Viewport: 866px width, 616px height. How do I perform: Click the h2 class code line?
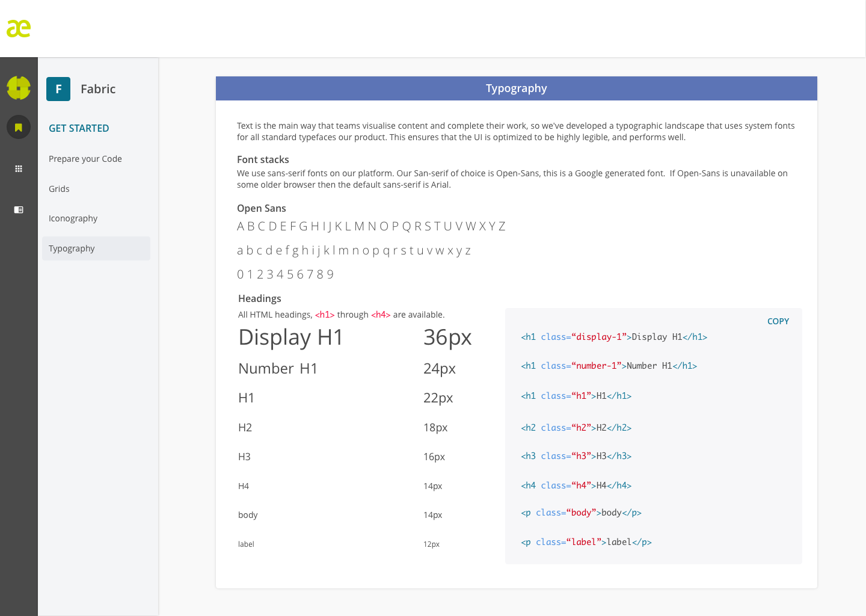pos(576,428)
